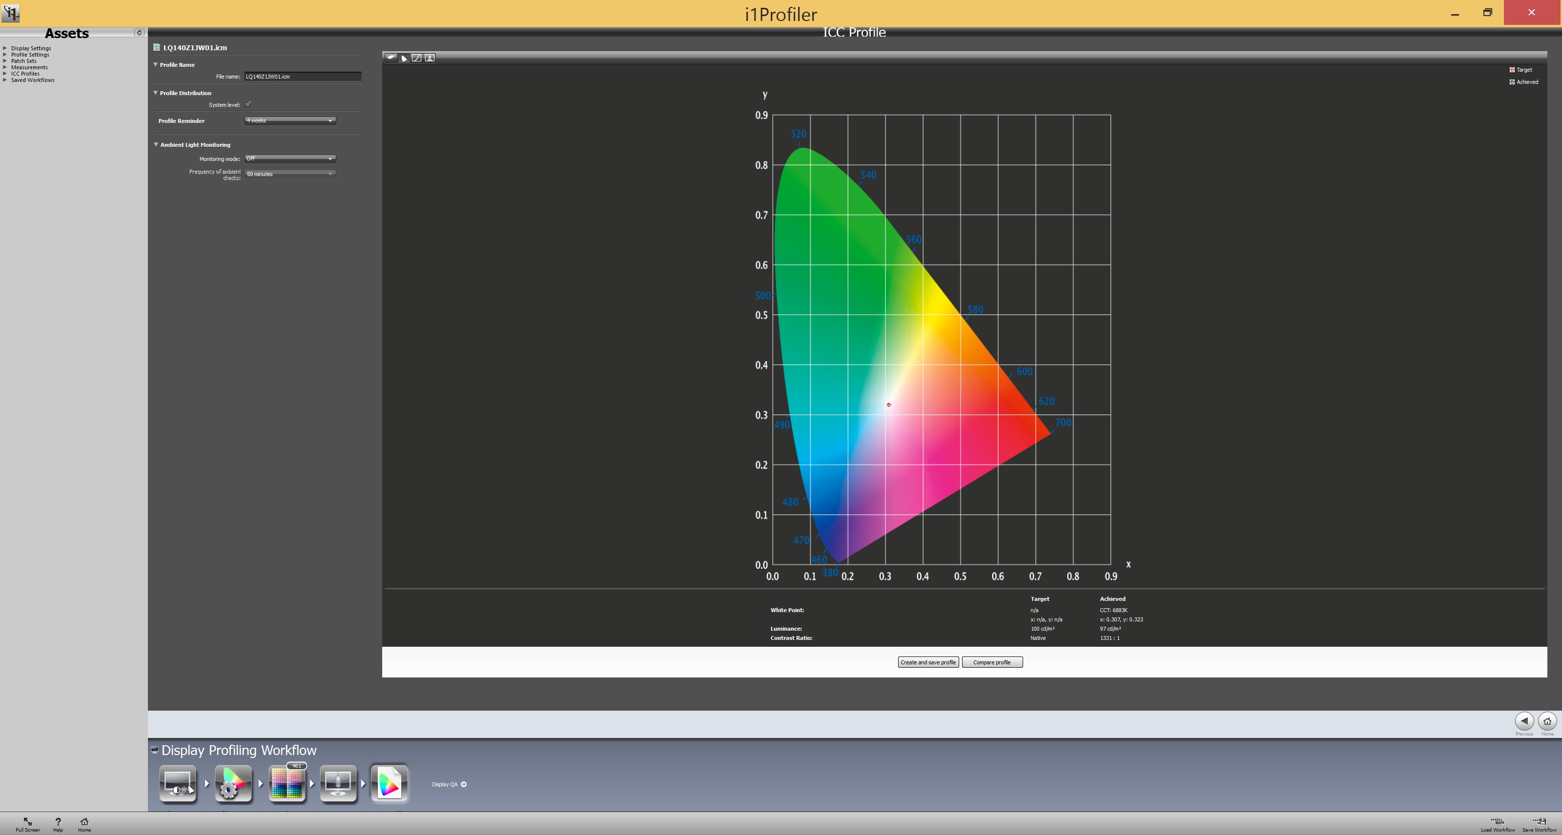Open the Patch Set step with 461 patches

click(287, 783)
